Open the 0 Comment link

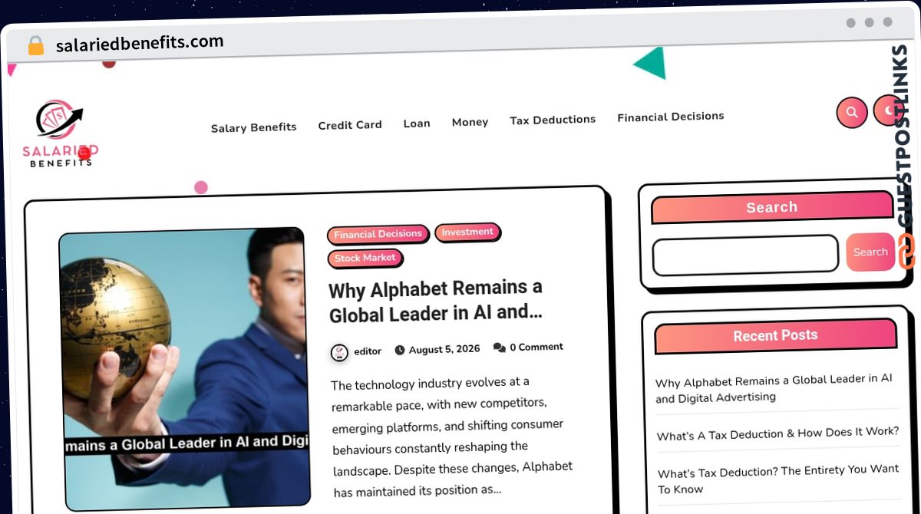coord(536,347)
